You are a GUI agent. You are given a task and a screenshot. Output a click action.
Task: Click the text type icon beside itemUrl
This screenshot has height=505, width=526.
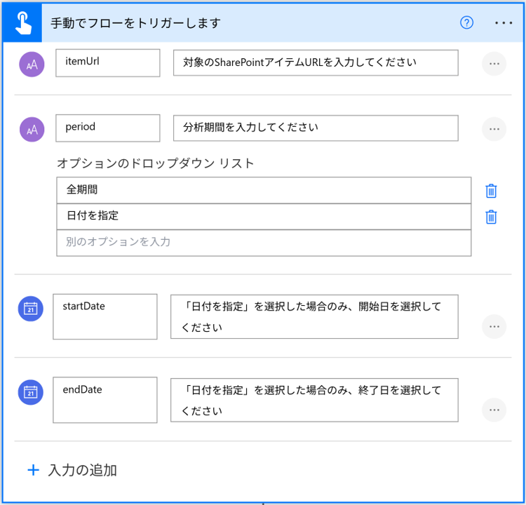tap(32, 64)
